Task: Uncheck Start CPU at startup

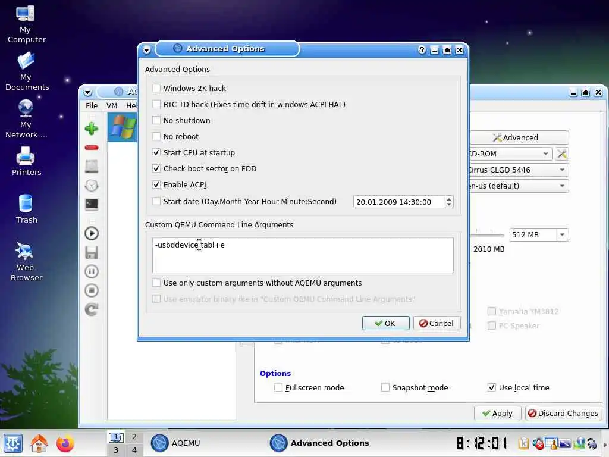Action: coord(156,153)
